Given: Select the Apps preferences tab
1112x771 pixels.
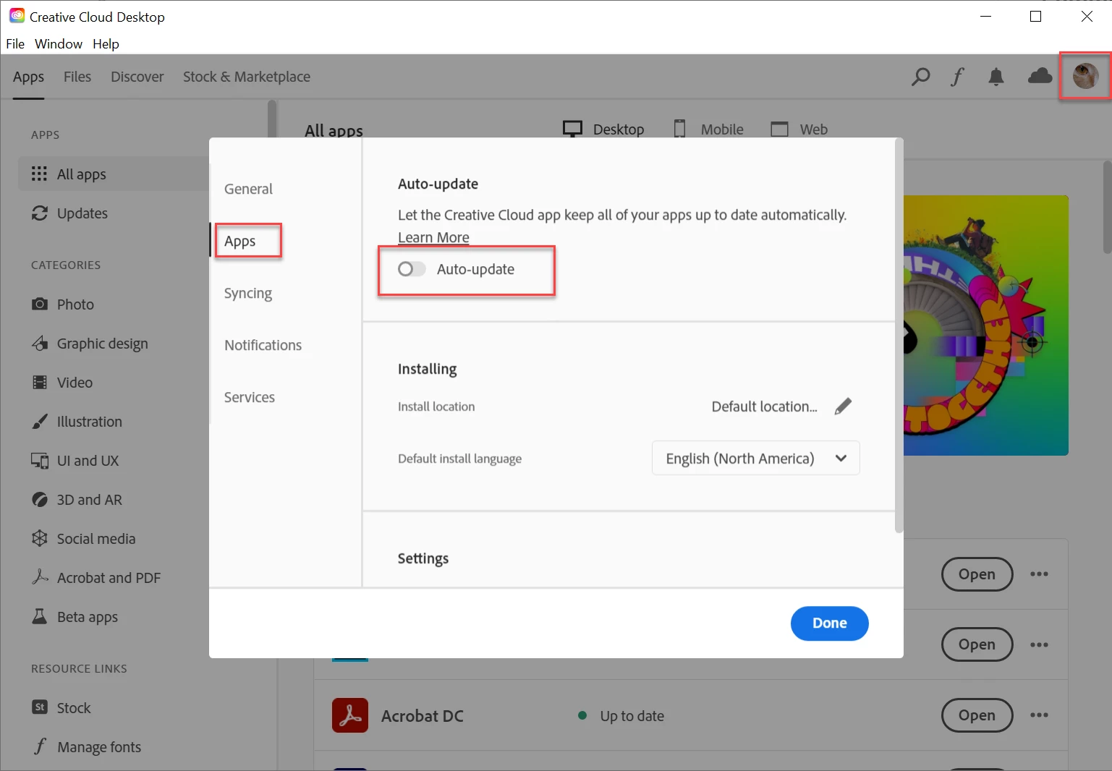Looking at the screenshot, I should [x=239, y=241].
